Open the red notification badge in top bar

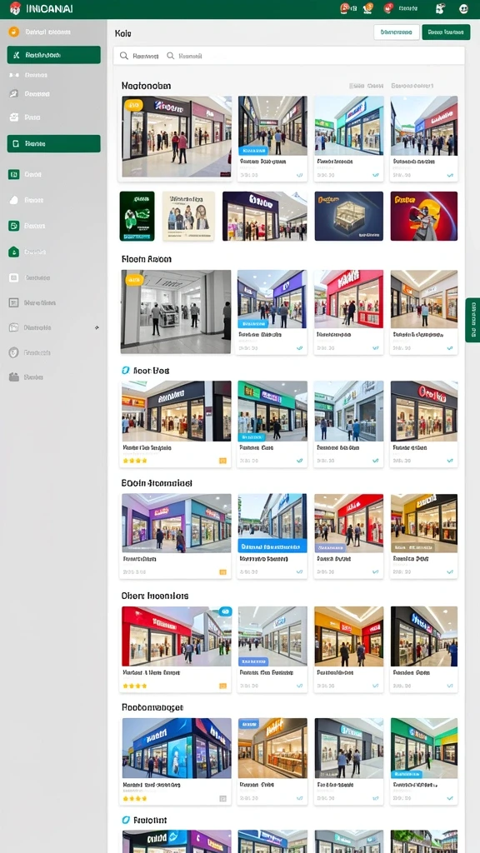[x=387, y=8]
